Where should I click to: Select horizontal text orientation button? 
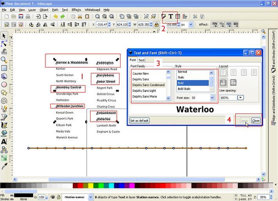(223, 83)
